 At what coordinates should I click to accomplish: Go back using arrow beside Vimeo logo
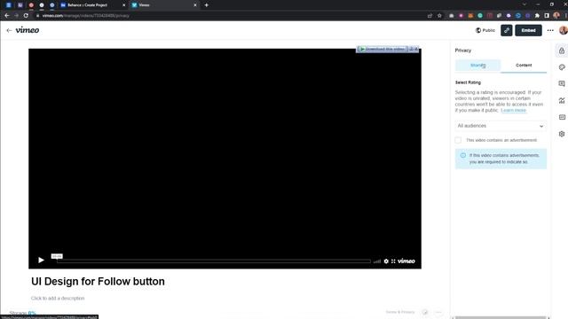pyautogui.click(x=9, y=31)
